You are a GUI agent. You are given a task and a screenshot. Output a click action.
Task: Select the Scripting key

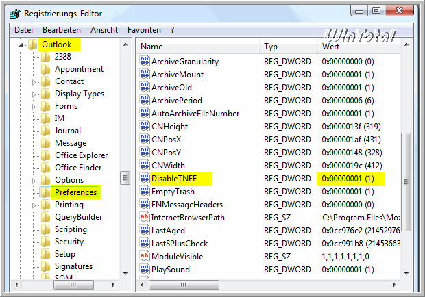71,229
